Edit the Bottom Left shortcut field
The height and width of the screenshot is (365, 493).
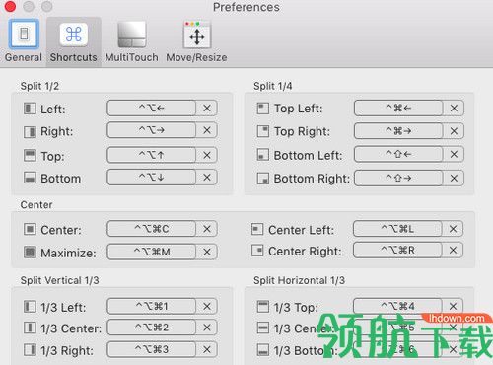(x=398, y=154)
